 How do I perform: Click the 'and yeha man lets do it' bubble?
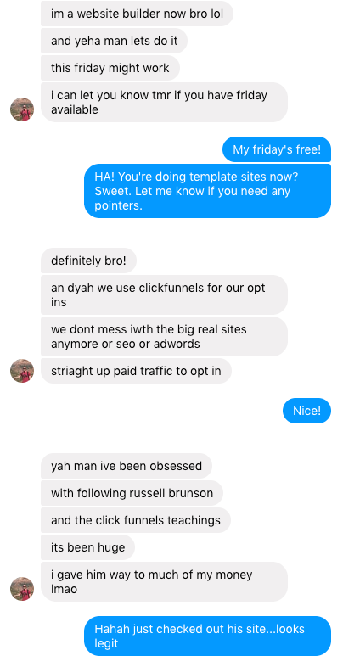pos(114,41)
